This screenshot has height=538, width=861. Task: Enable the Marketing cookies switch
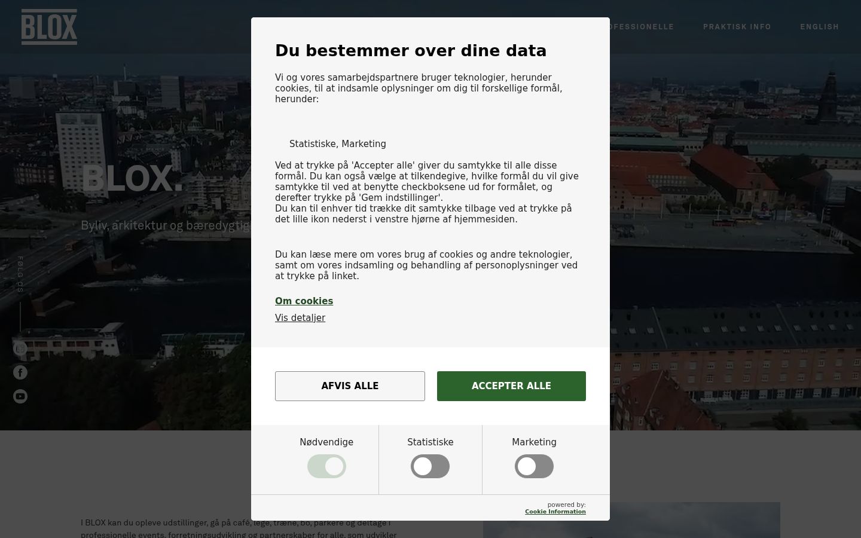pyautogui.click(x=534, y=466)
